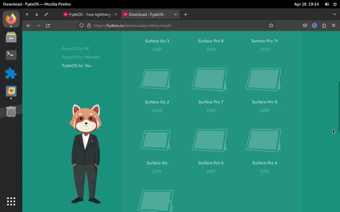Open the blue puzzle-piece Extensions app
This screenshot has height=212, width=340.
[11, 73]
